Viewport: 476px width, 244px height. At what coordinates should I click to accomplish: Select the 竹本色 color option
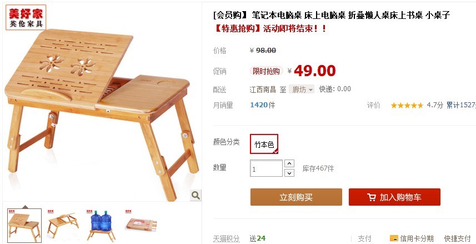pos(264,144)
